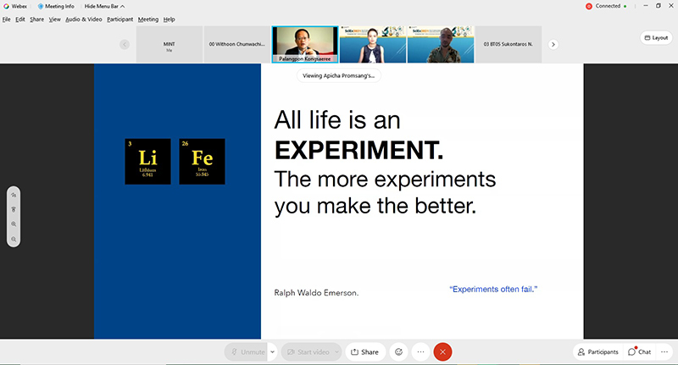Open the Audio & Video menu

click(x=84, y=19)
